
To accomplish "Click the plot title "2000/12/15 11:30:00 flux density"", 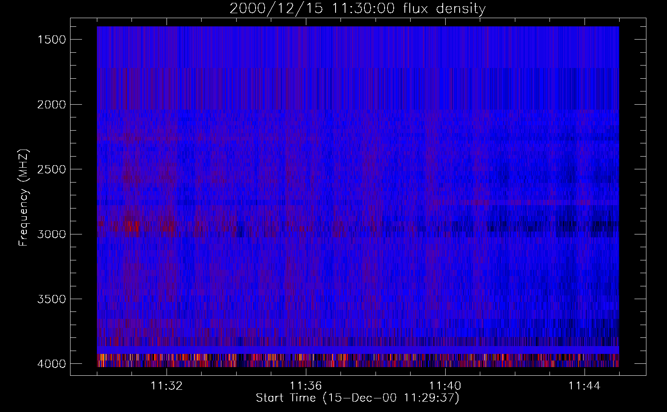I will [357, 9].
